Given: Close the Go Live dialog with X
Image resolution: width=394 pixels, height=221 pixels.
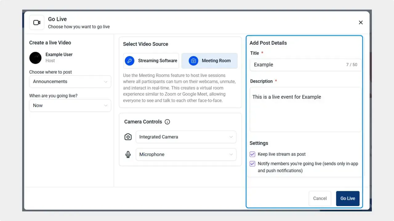Looking at the screenshot, I should [361, 22].
